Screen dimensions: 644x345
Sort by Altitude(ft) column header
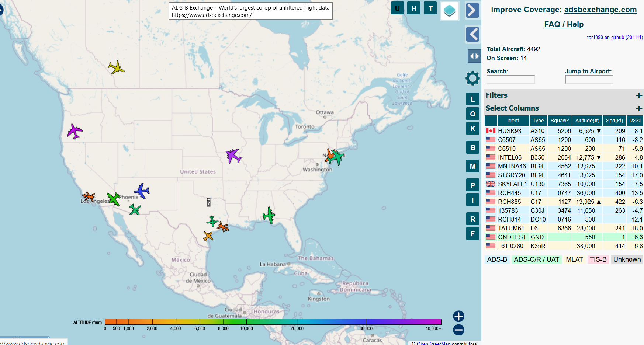(587, 121)
